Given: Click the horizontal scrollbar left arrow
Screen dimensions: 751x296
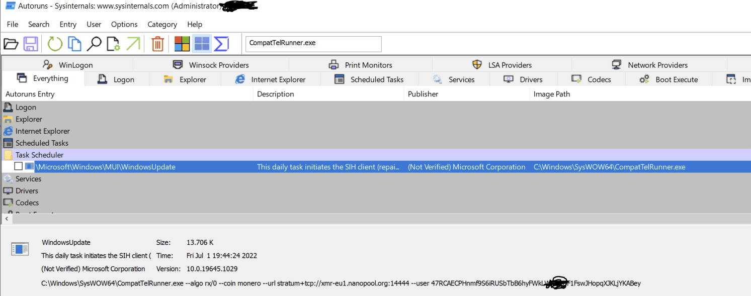Looking at the screenshot, I should point(7,219).
